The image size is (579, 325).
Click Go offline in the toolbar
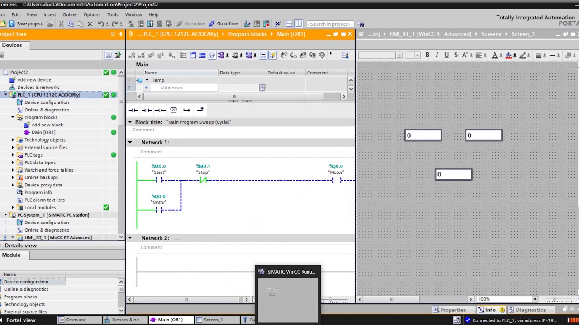[x=223, y=24]
